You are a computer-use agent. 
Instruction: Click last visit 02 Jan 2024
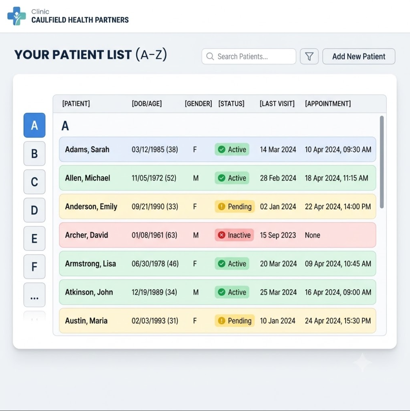(x=278, y=207)
